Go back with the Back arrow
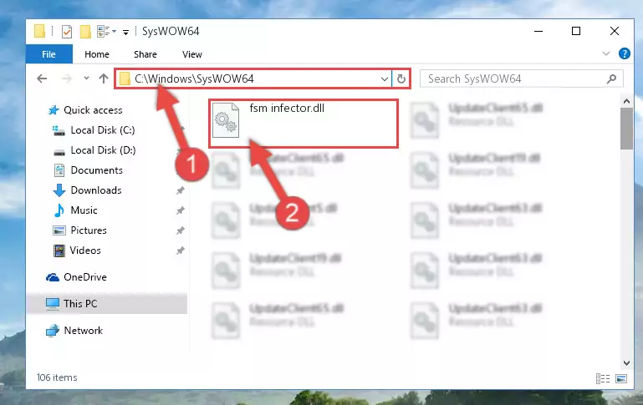The width and height of the screenshot is (643, 405). [42, 78]
